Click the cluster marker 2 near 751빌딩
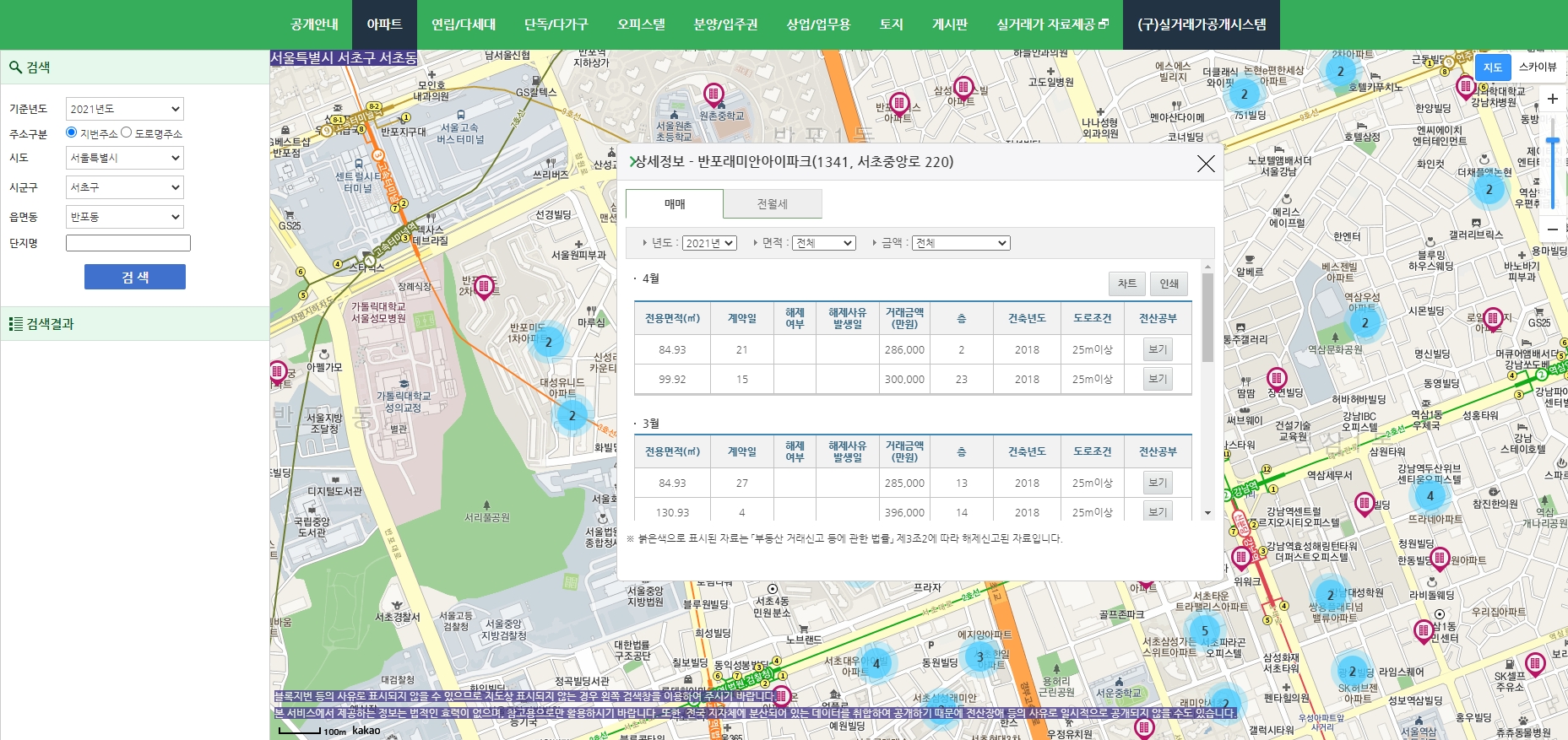 1244,95
